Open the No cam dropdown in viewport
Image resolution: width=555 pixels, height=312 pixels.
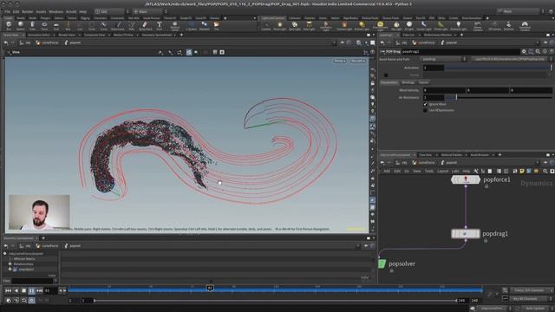[x=358, y=61]
